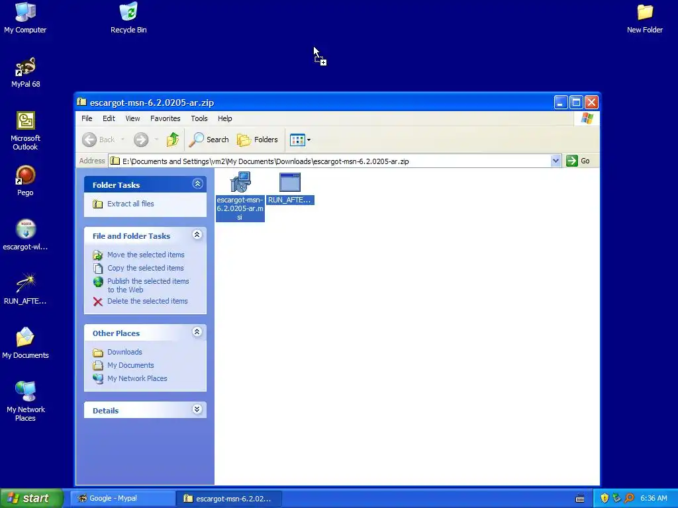Image resolution: width=678 pixels, height=508 pixels.
Task: Open My Documents desktop icon
Action: tap(26, 343)
